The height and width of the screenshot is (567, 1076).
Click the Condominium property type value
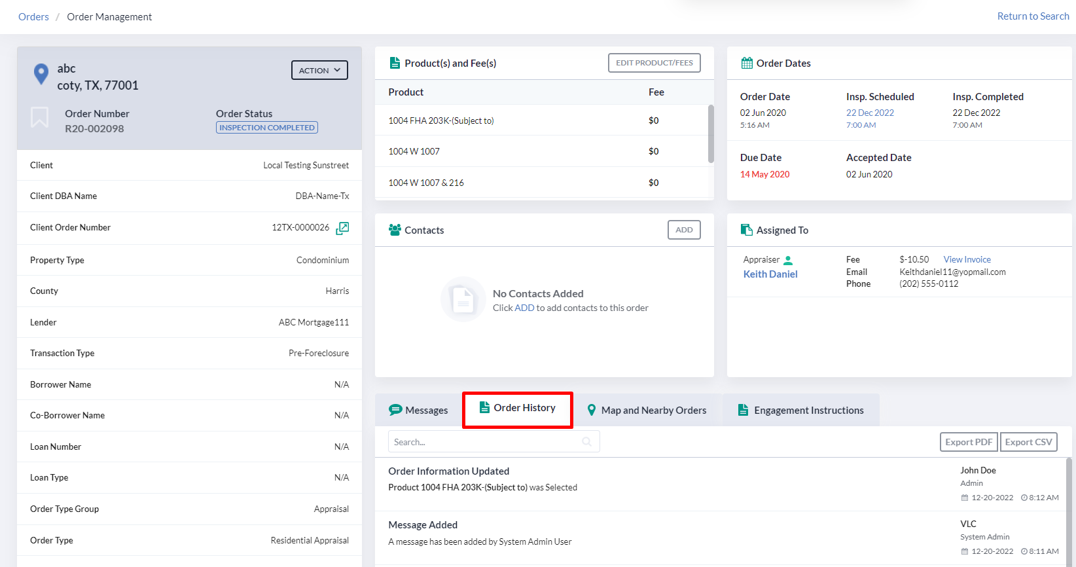coord(323,260)
